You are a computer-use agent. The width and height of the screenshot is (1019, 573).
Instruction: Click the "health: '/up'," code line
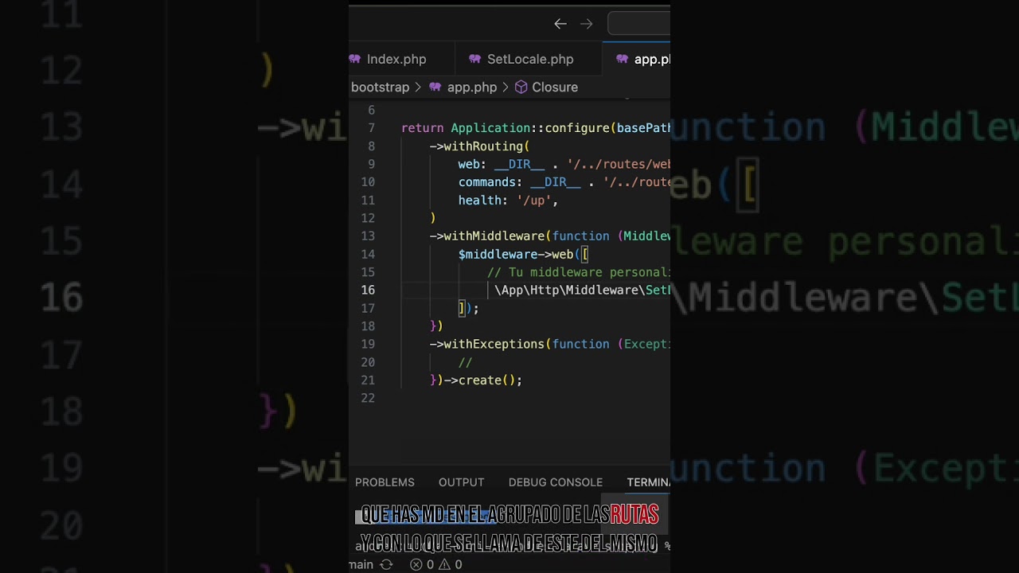pos(508,201)
